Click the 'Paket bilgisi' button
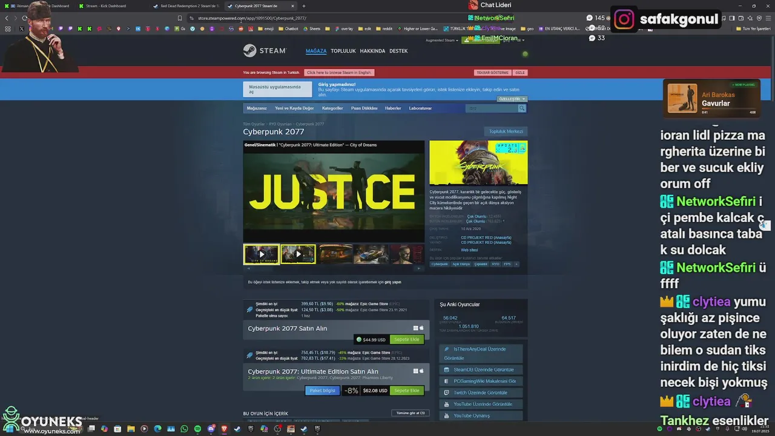This screenshot has height=436, width=775. [323, 391]
